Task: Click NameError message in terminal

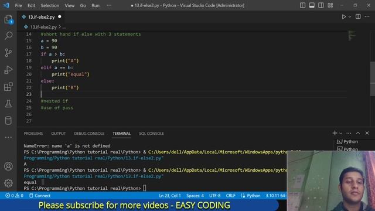Action: point(67,146)
